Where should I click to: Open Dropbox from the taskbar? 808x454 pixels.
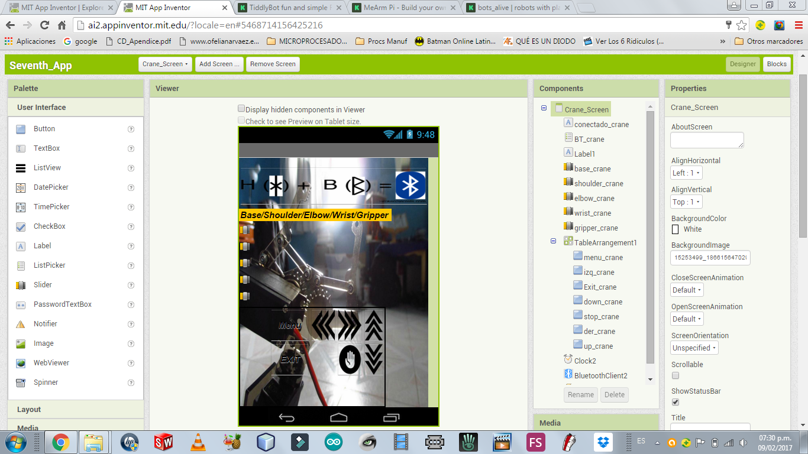pos(603,442)
